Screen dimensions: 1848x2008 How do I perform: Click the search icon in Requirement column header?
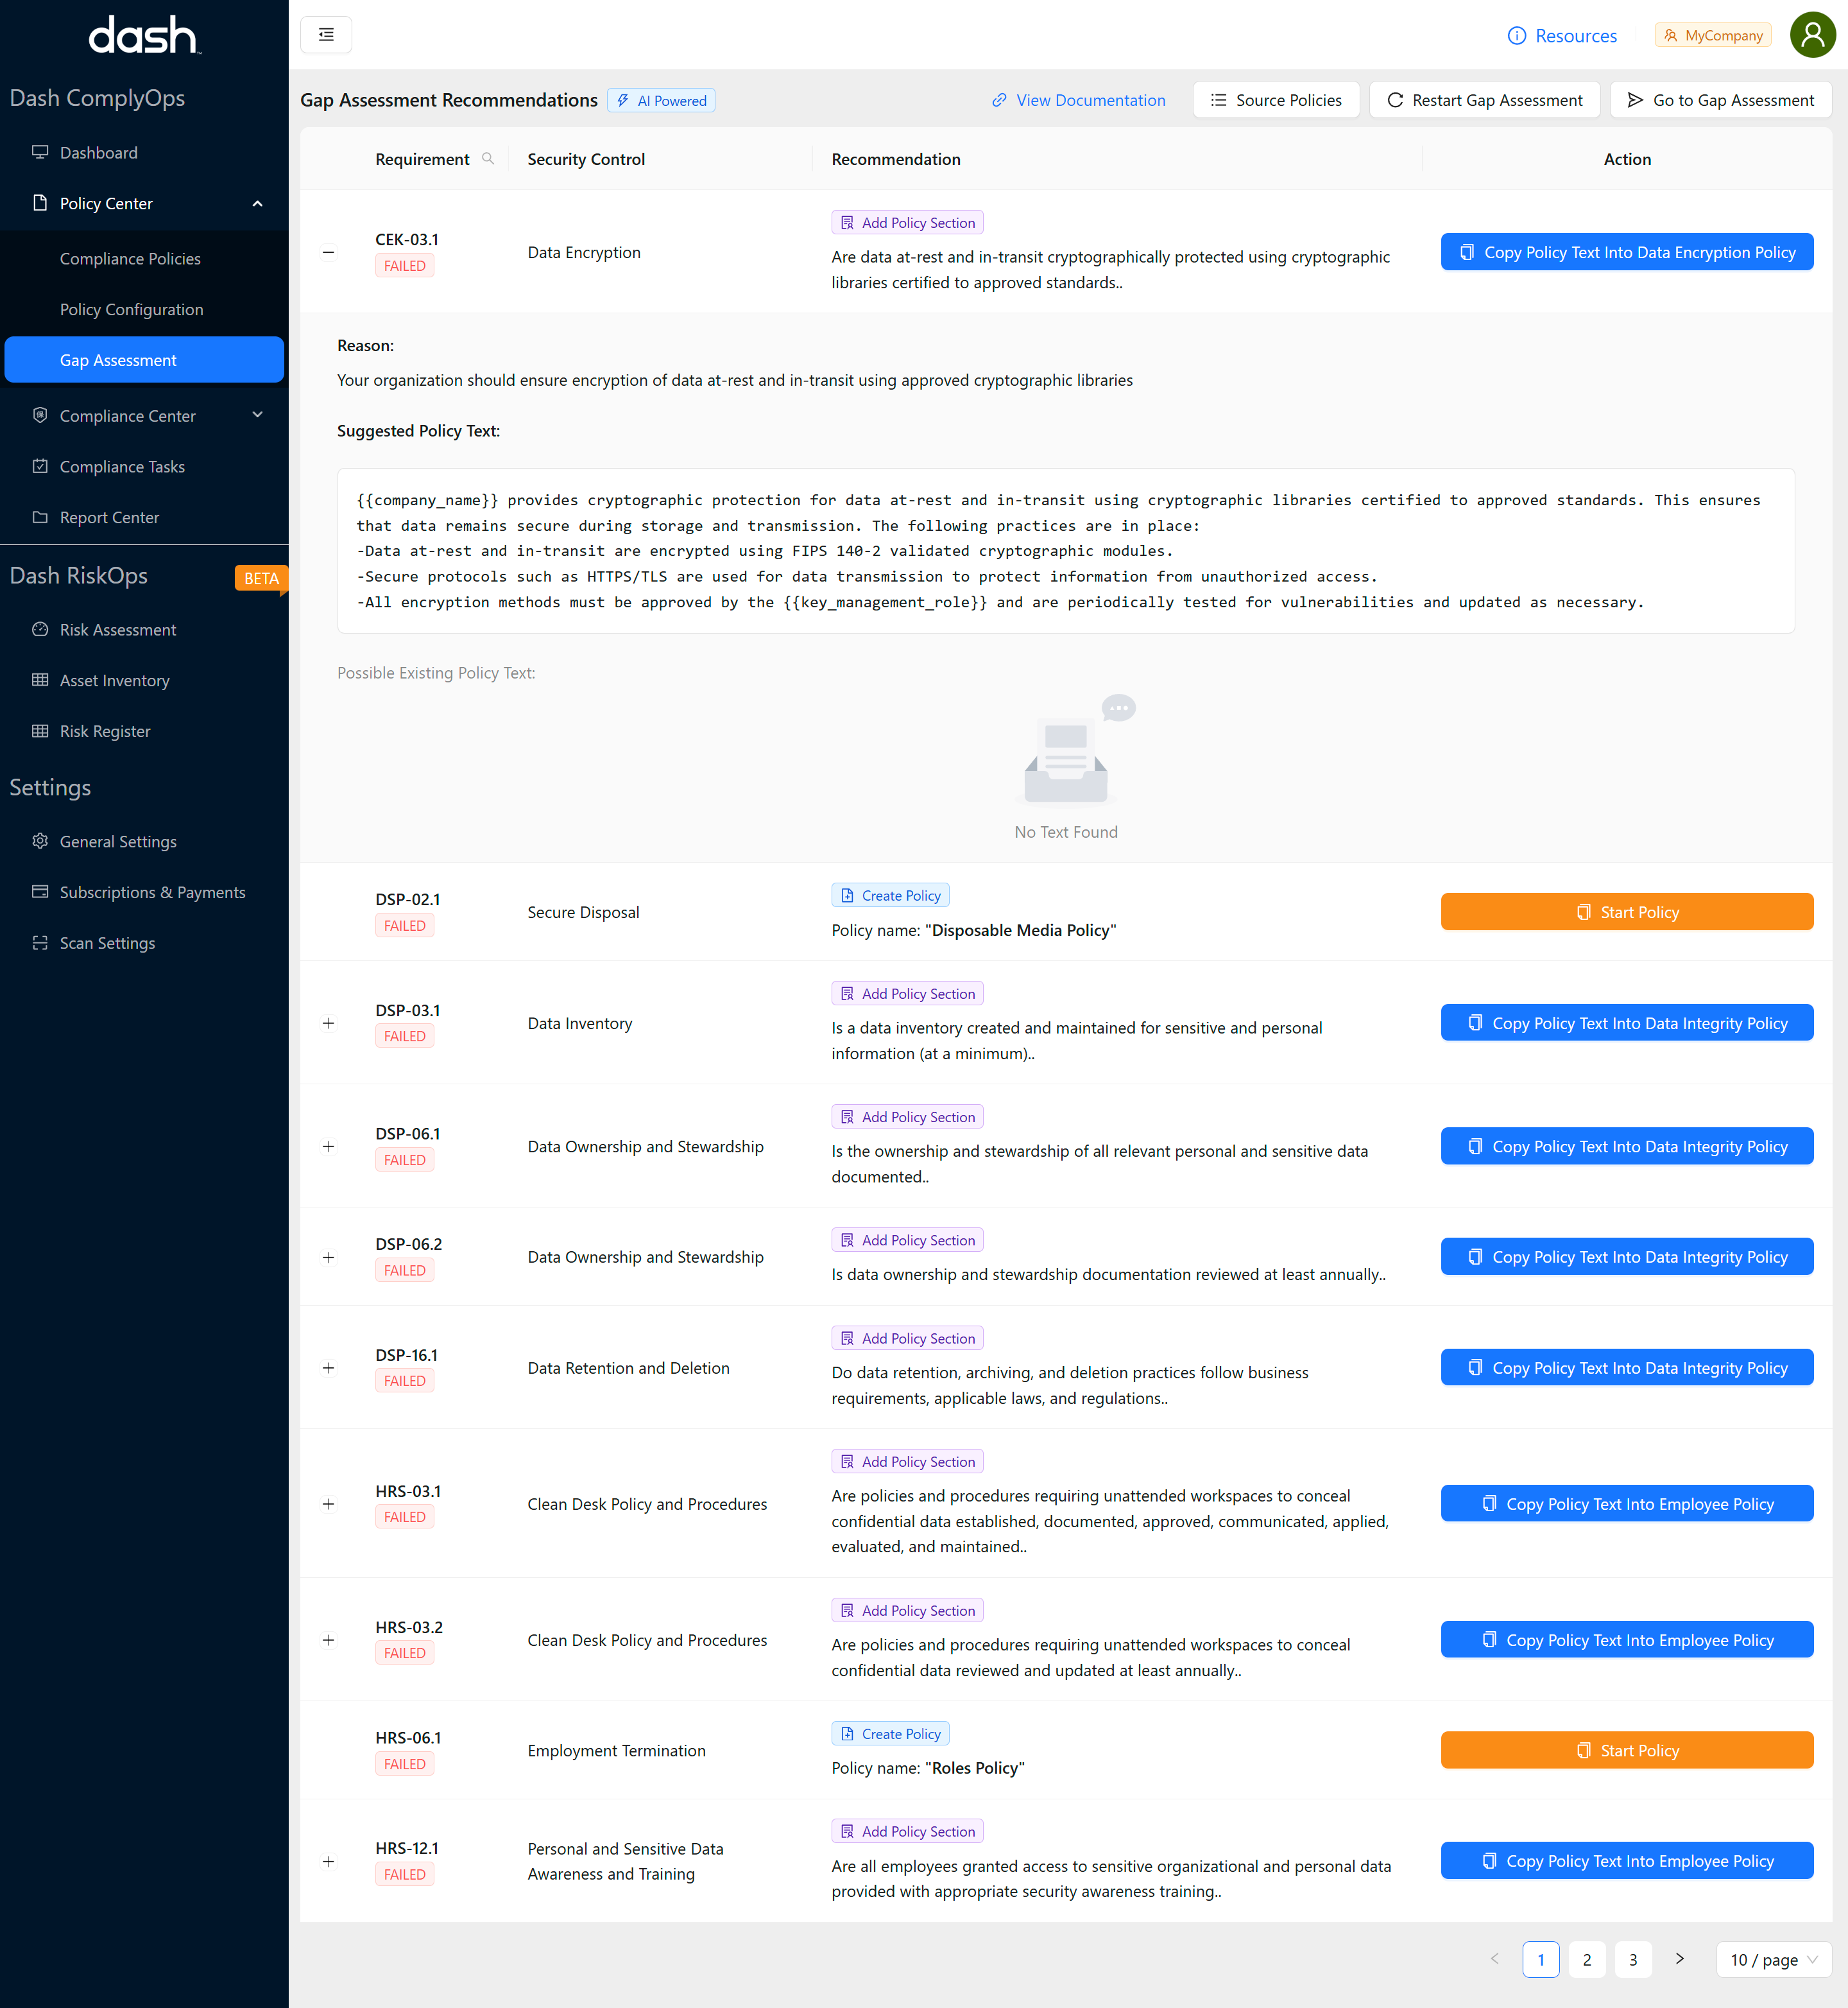pos(489,158)
